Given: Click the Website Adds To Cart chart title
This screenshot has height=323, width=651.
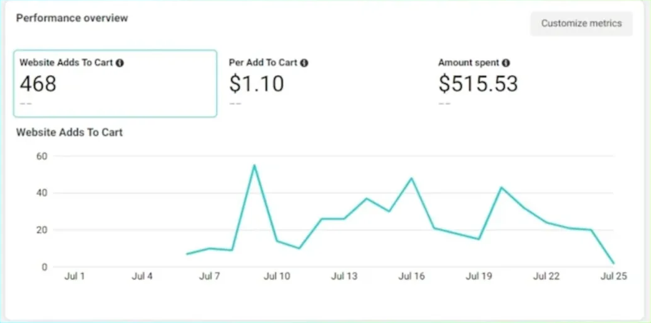Looking at the screenshot, I should point(69,132).
